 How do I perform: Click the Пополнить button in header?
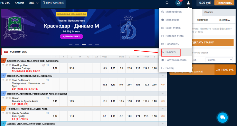pos(224,3)
